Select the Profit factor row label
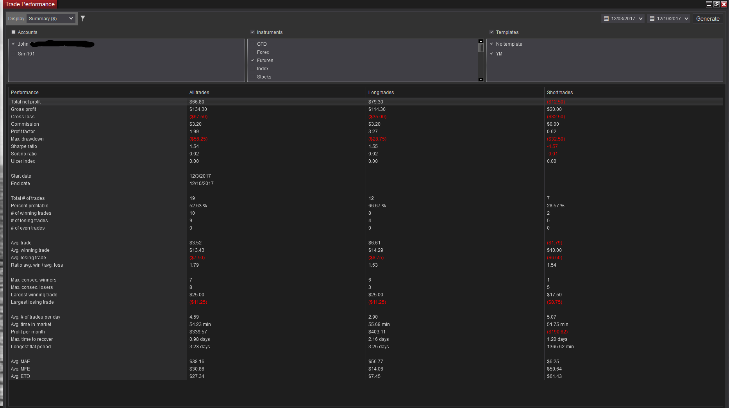 [x=23, y=132]
